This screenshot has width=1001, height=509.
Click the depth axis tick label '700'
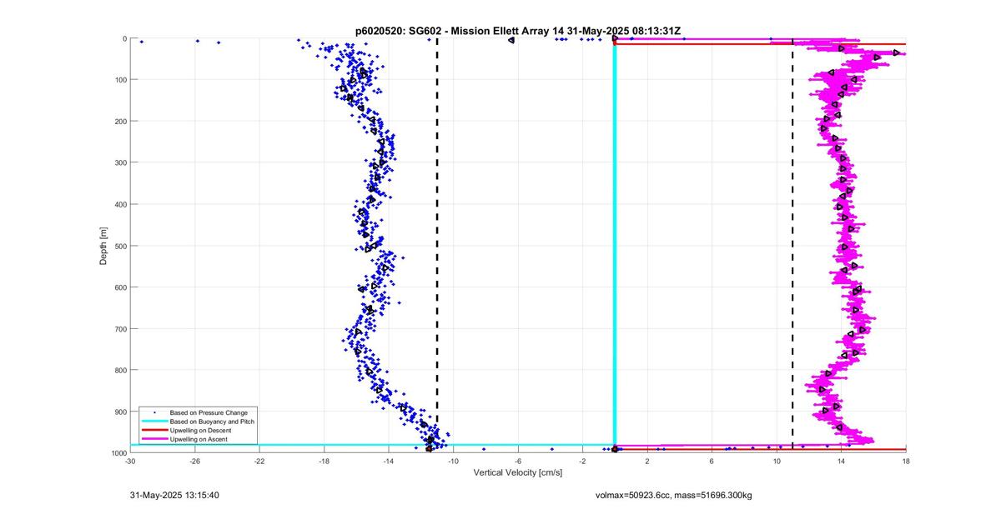pyautogui.click(x=121, y=329)
